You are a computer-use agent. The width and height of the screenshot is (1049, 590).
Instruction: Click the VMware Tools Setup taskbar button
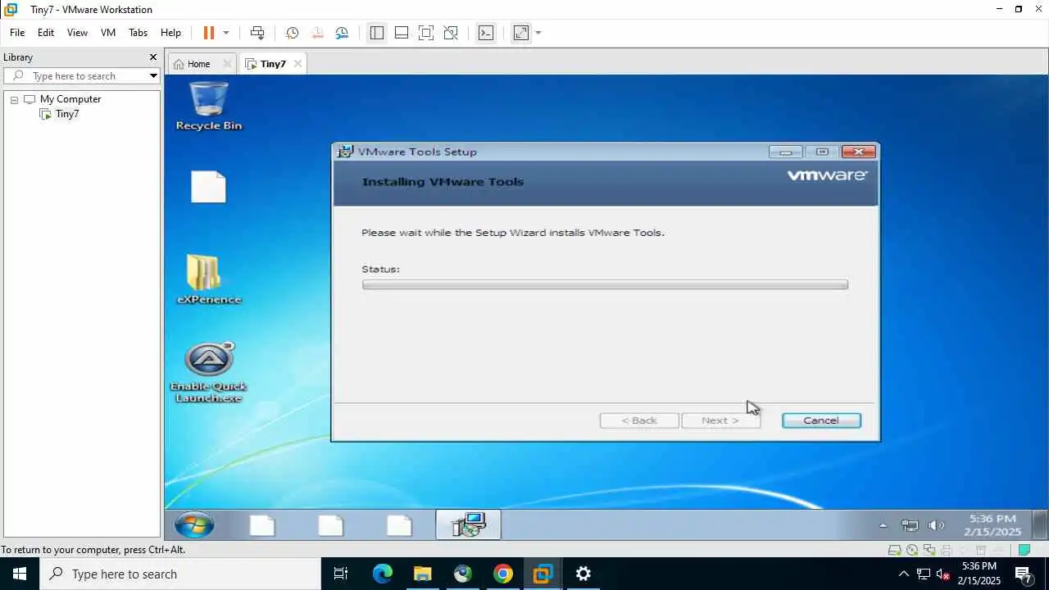[x=468, y=524]
